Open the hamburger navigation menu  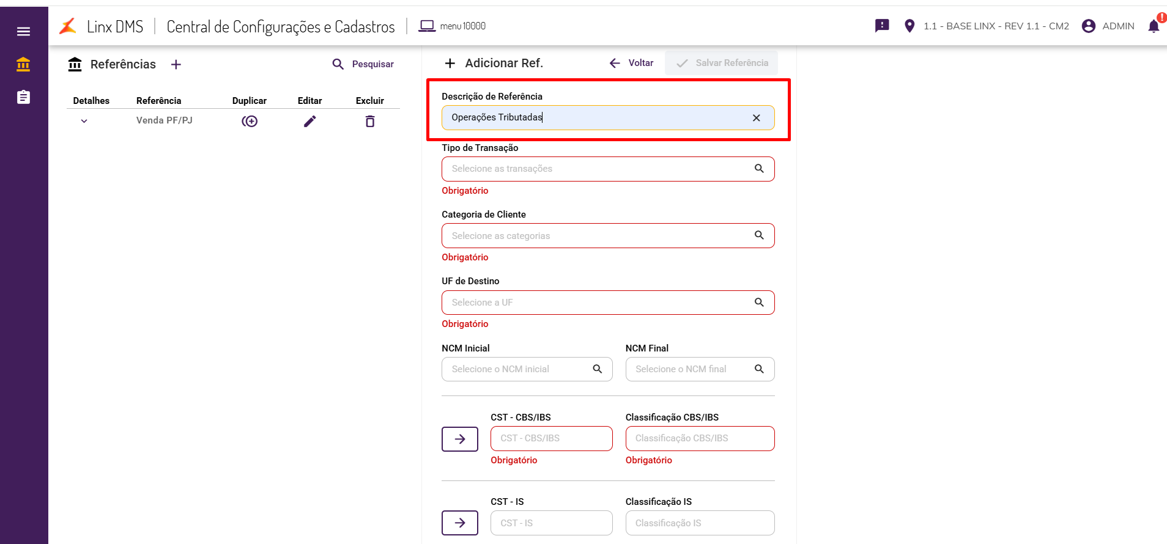(23, 31)
